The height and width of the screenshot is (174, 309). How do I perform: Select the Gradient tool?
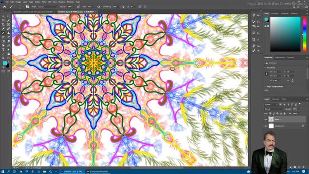[x=3, y=41]
